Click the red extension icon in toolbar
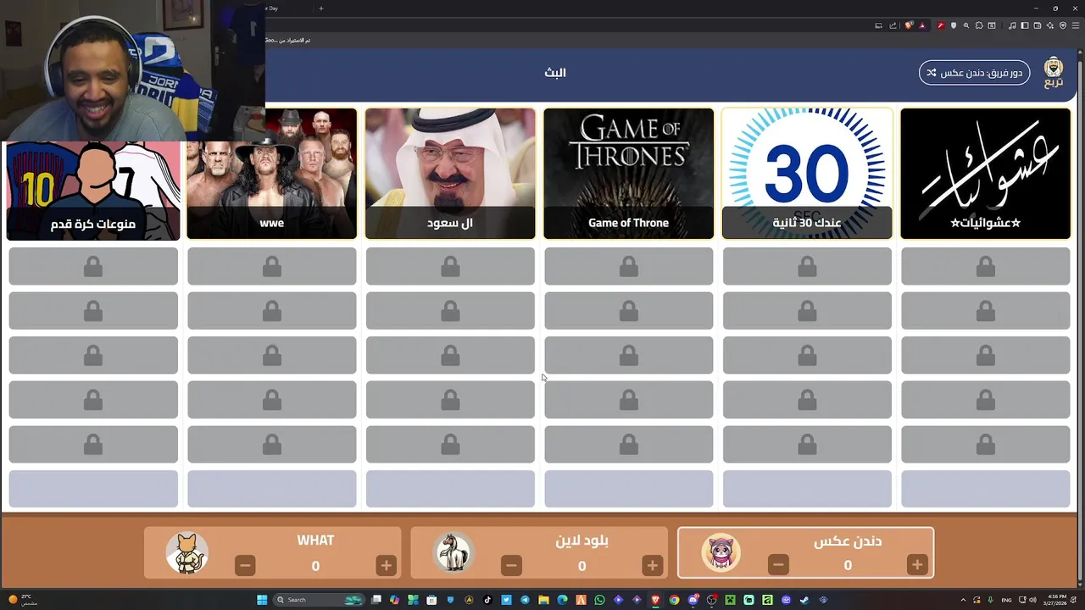 point(941,25)
